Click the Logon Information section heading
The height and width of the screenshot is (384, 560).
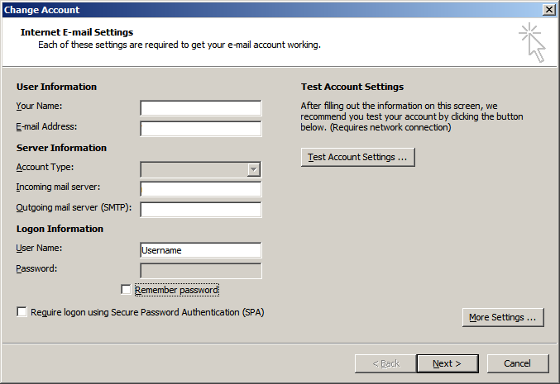pyautogui.click(x=60, y=229)
